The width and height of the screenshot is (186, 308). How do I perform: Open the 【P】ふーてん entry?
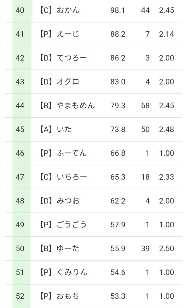pos(63,153)
